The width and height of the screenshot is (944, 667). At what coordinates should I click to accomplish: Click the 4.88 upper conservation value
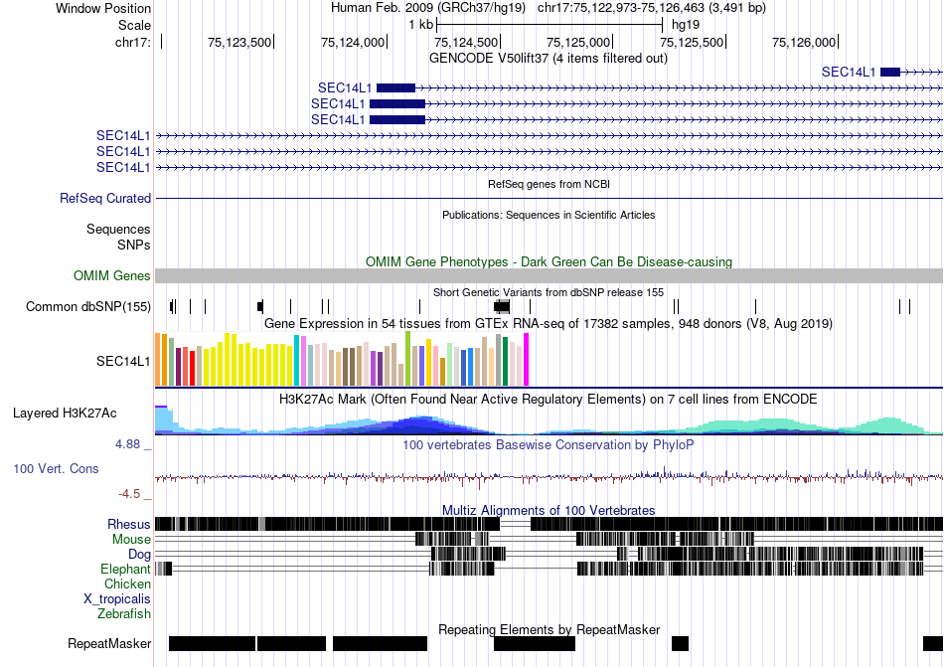(x=127, y=444)
